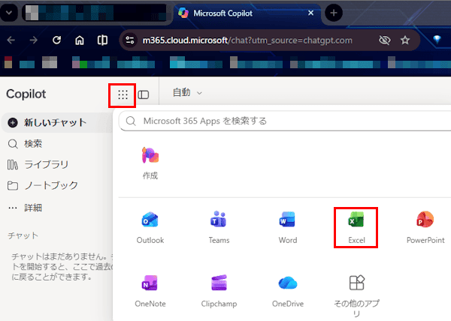451x321 pixels.
Task: Open site information icon in address bar
Action: tap(130, 40)
